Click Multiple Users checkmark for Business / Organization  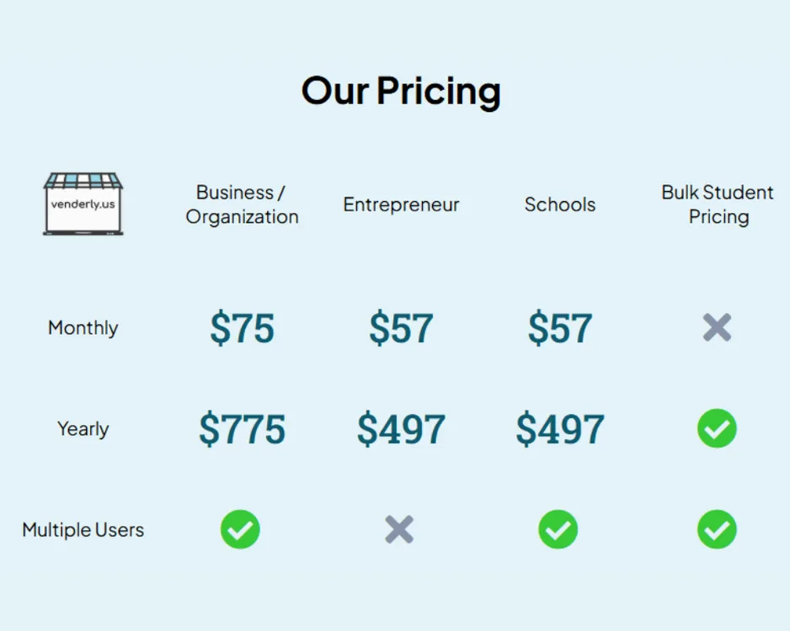coord(240,529)
